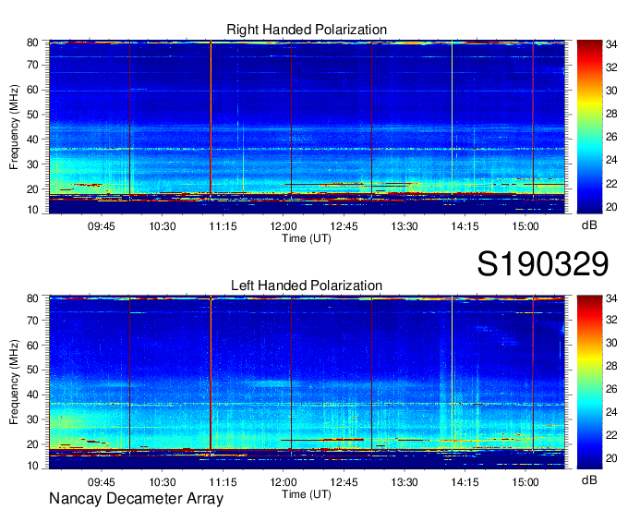Click the 26 value on the upper color bar
This screenshot has height=510, width=628.
click(x=611, y=137)
